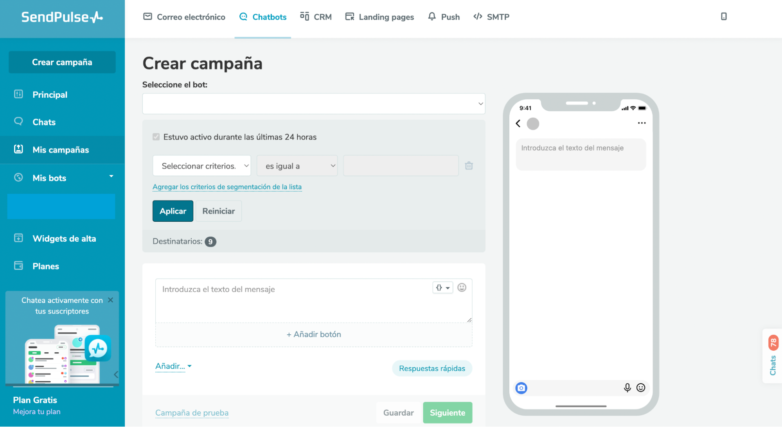Close the 'Chatea activamente' promo banner
This screenshot has height=427, width=782.
[x=110, y=300]
